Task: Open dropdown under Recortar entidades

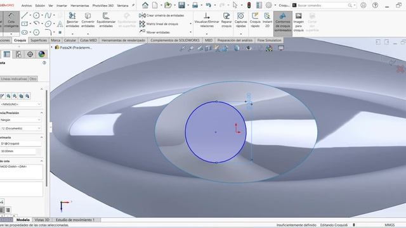Action: (x=72, y=34)
